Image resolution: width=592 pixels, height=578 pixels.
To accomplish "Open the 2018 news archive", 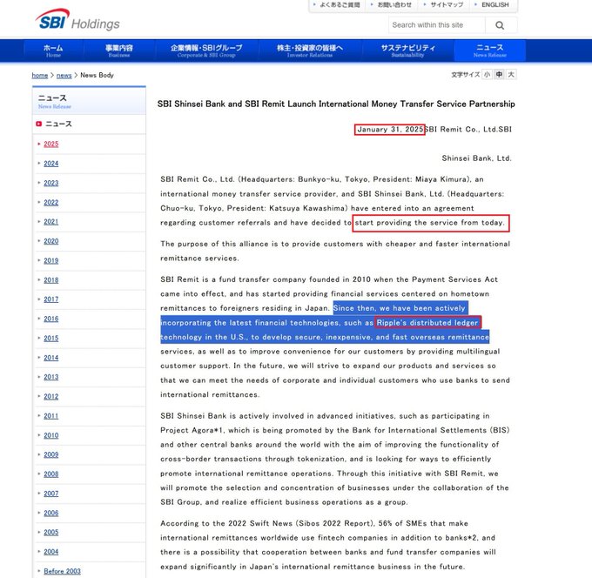I will click(x=51, y=280).
